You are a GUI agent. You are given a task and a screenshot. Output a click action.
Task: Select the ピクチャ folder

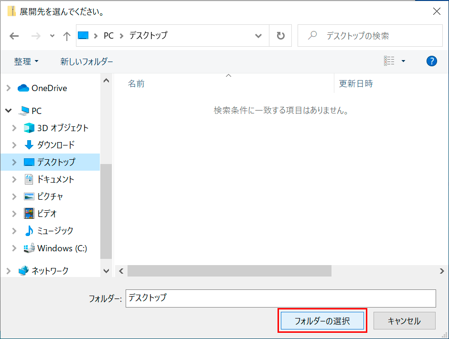pyautogui.click(x=50, y=196)
